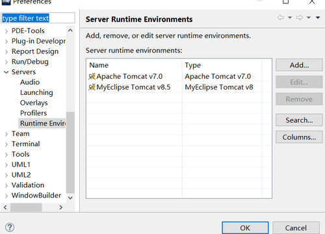This screenshot has height=234, width=325.
Task: Sort by the Name column header
Action: click(x=134, y=65)
